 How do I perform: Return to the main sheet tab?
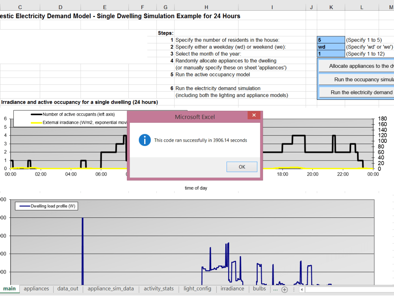pyautogui.click(x=9, y=289)
